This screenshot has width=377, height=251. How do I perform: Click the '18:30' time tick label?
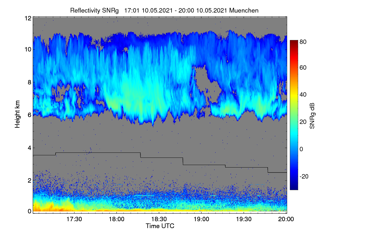pos(159,219)
